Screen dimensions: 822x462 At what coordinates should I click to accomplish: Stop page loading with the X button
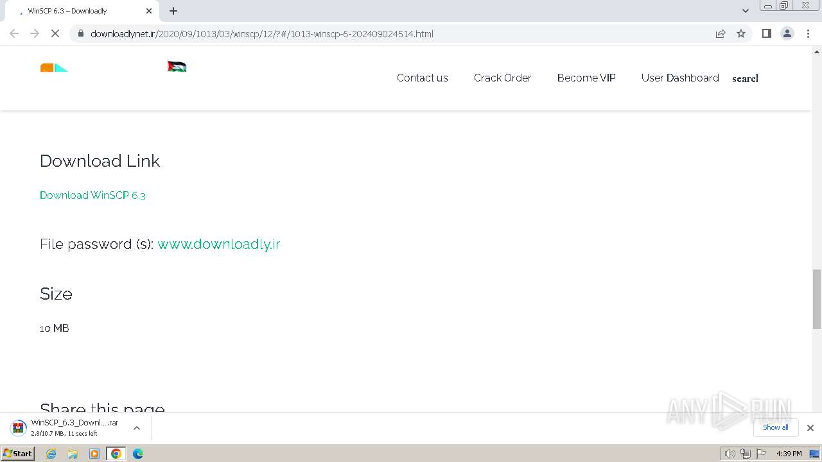[x=55, y=33]
